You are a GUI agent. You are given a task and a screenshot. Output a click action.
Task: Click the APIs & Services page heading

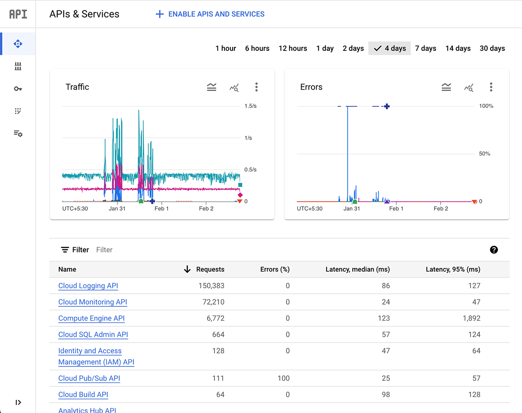coord(84,14)
